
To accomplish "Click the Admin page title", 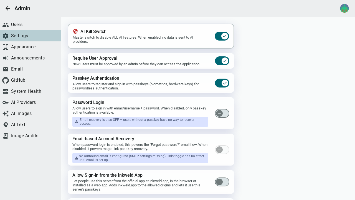I will (22, 8).
